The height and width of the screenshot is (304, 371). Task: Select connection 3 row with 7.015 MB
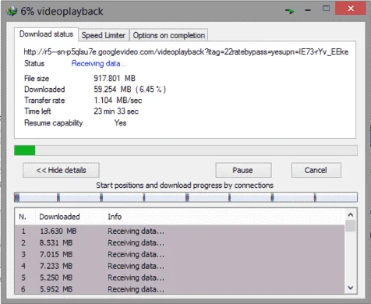pos(180,254)
